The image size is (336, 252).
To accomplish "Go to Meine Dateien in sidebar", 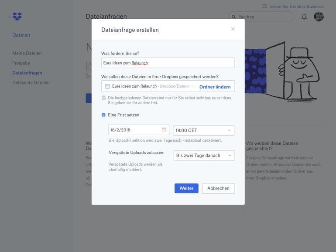I will [27, 53].
